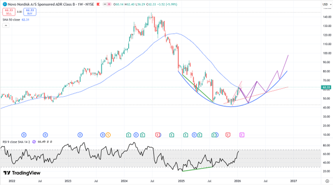This screenshot has height=185, width=333.
Task: Click the blue BUY 62.33 button
Action: pyautogui.click(x=30, y=12)
